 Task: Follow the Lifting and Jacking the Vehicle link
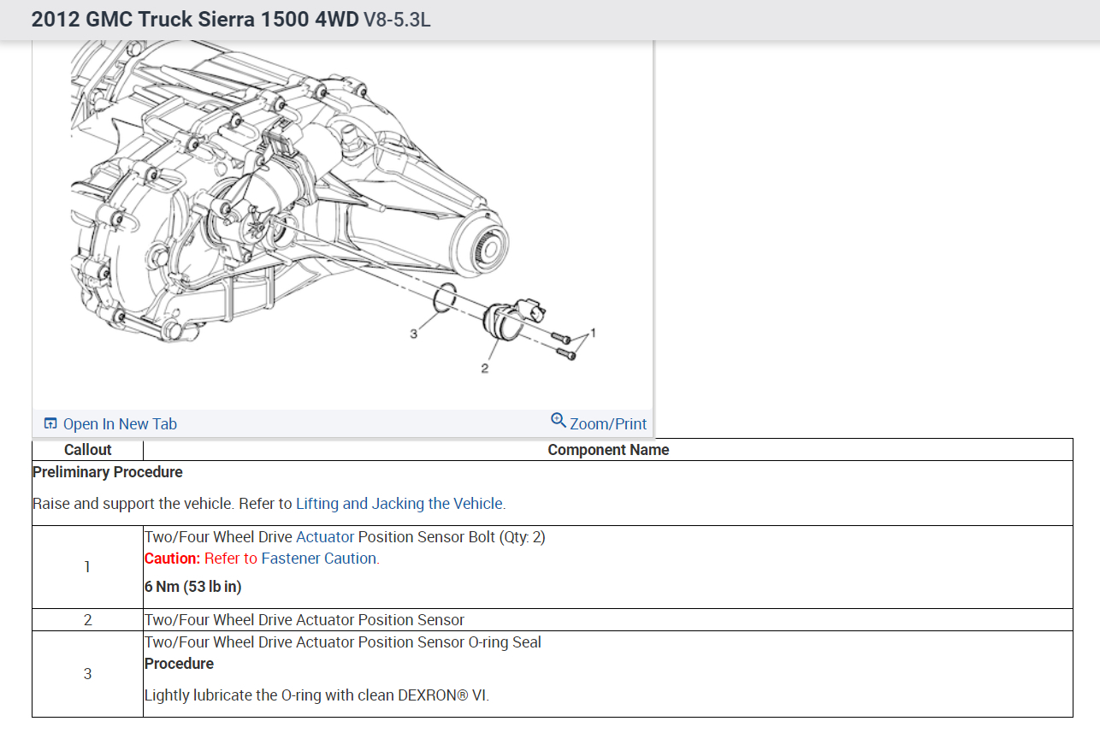[399, 504]
